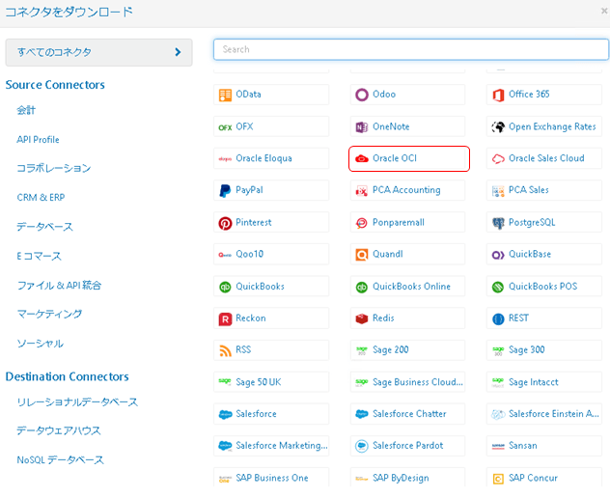Expand the すべてのコネクタ chevron arrow
Viewport: 610px width, 498px height.
178,52
